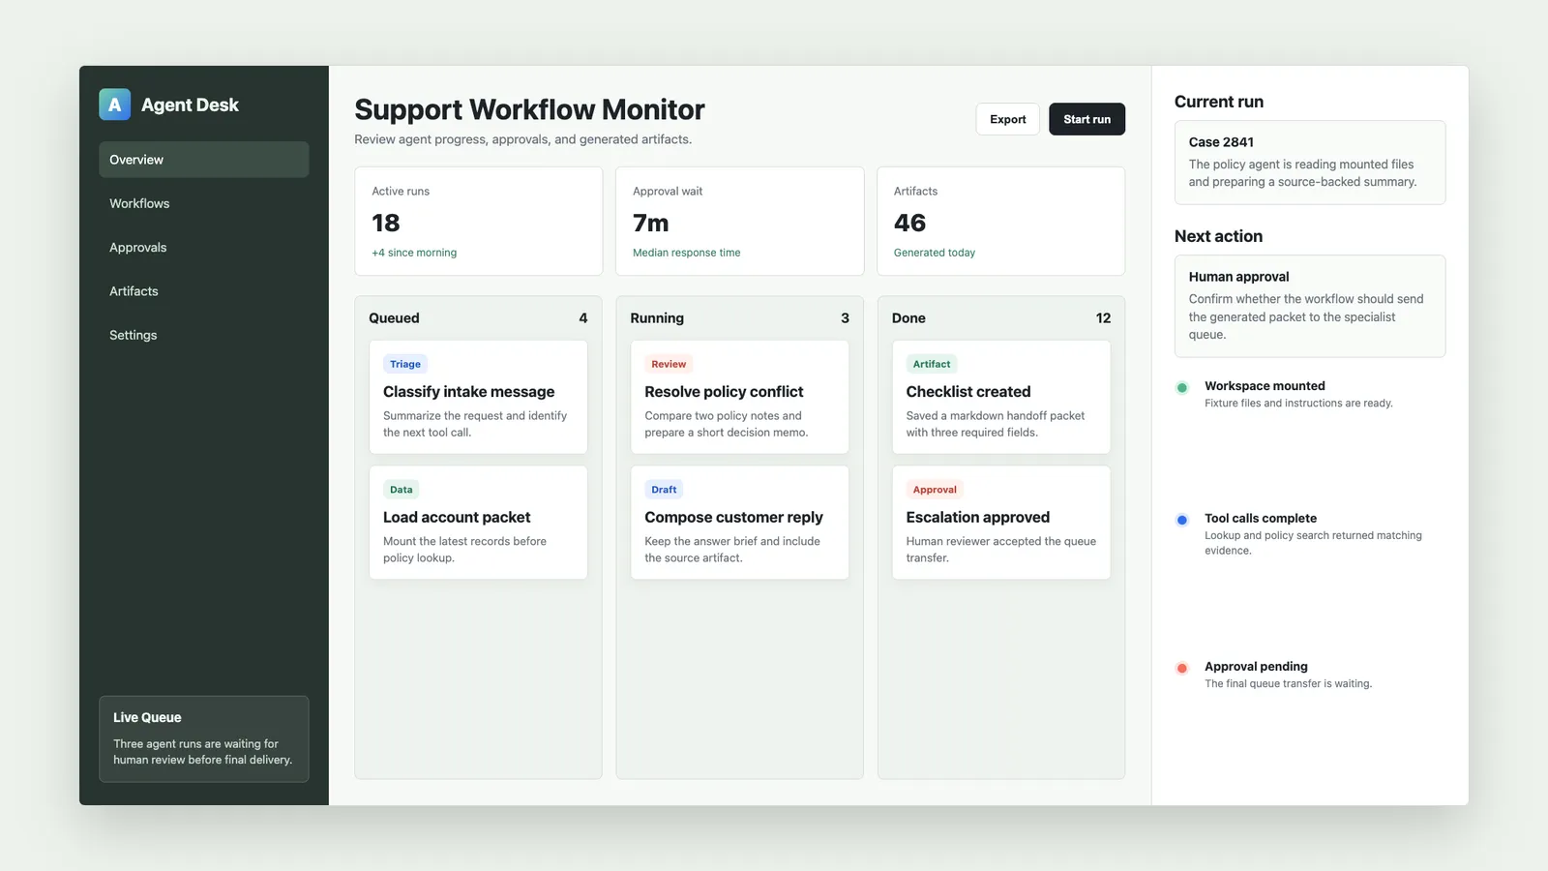
Task: Click the Review tag
Action: (669, 364)
